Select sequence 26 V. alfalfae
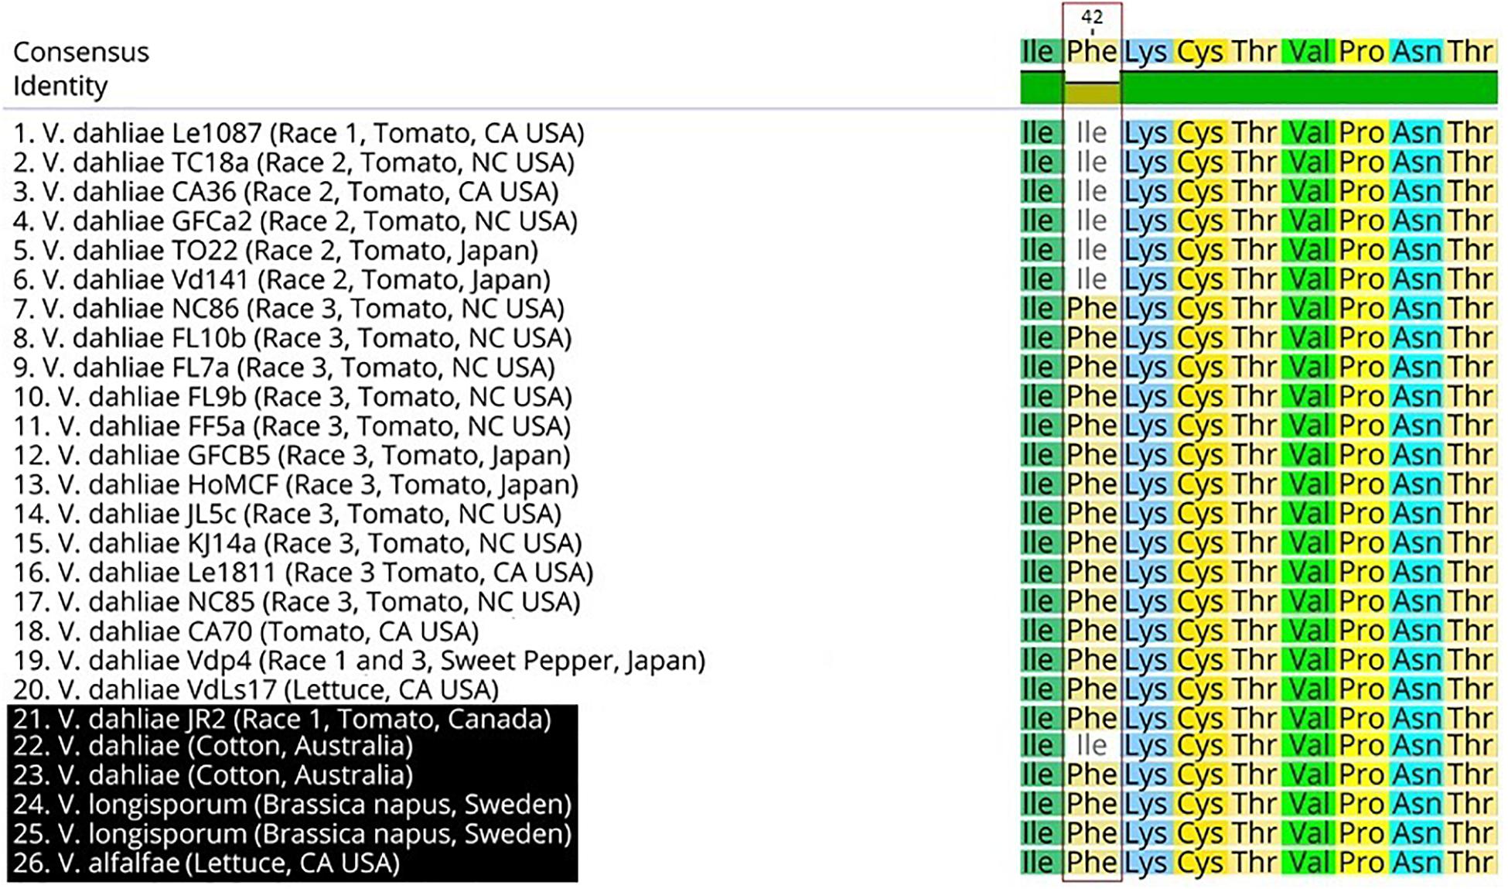This screenshot has height=889, width=1508. tap(206, 863)
